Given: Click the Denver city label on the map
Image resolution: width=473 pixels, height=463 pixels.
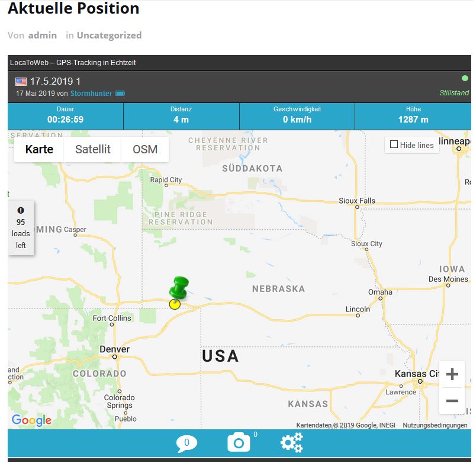Looking at the screenshot, I should tap(114, 349).
